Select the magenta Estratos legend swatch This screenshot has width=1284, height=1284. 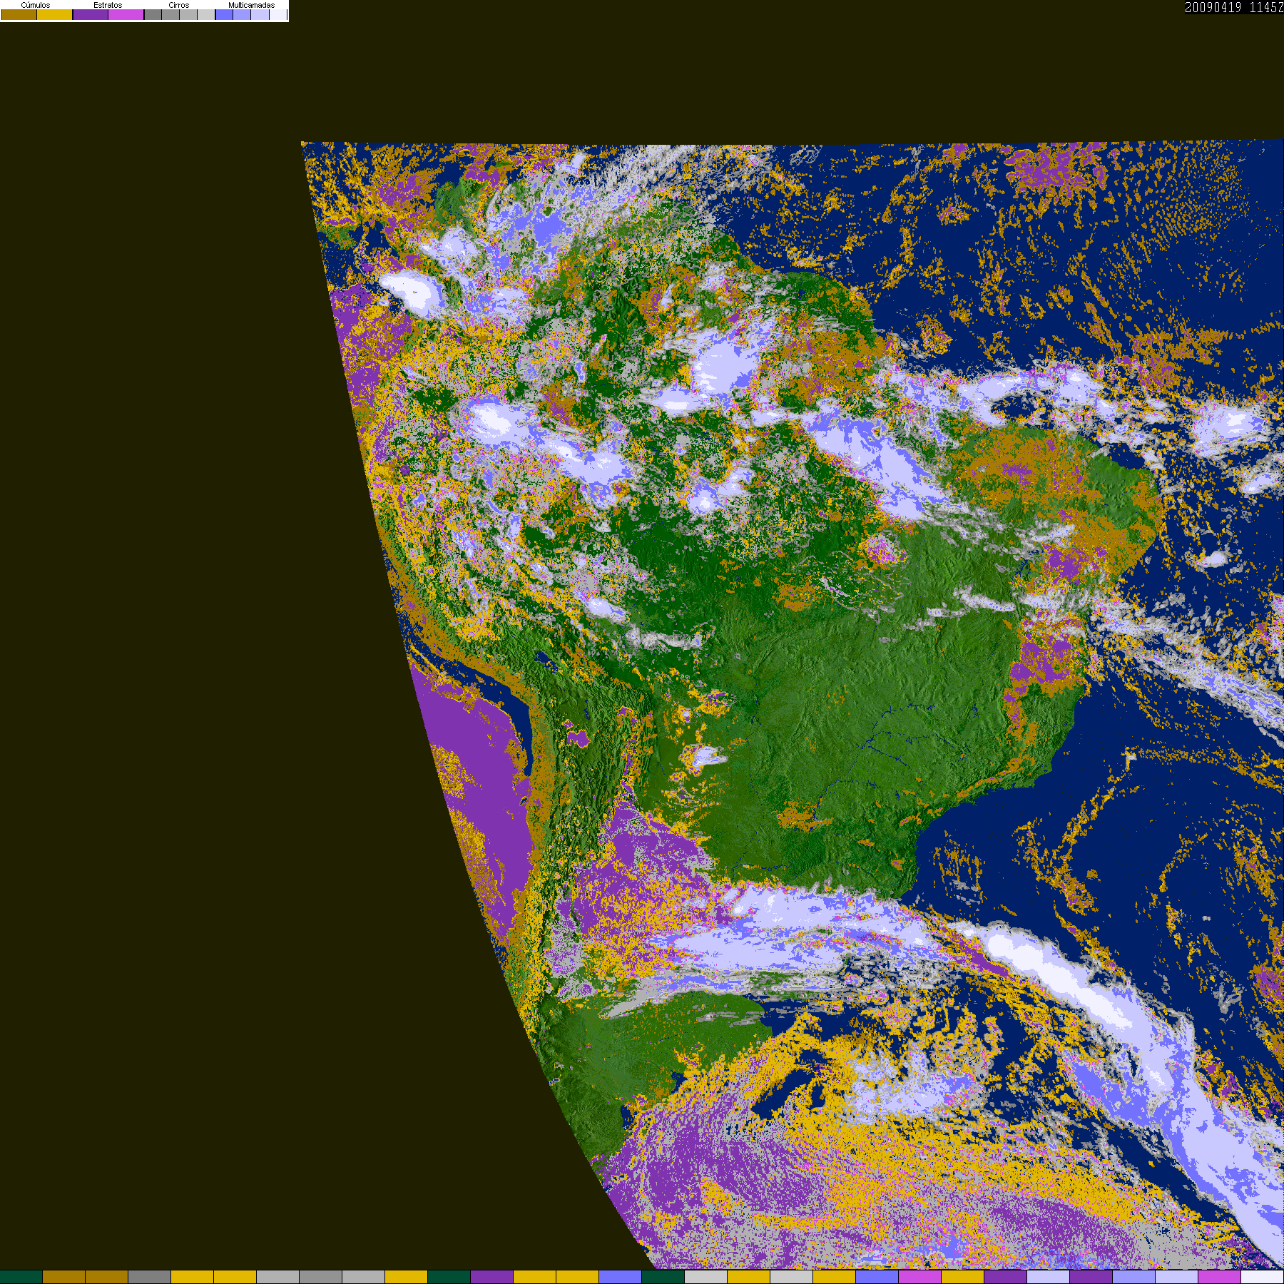coord(126,14)
